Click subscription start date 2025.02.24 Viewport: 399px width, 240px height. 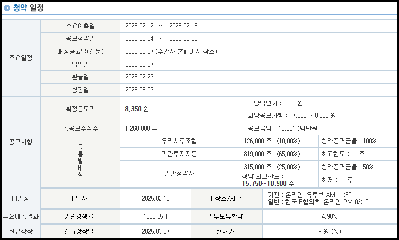tap(139, 38)
